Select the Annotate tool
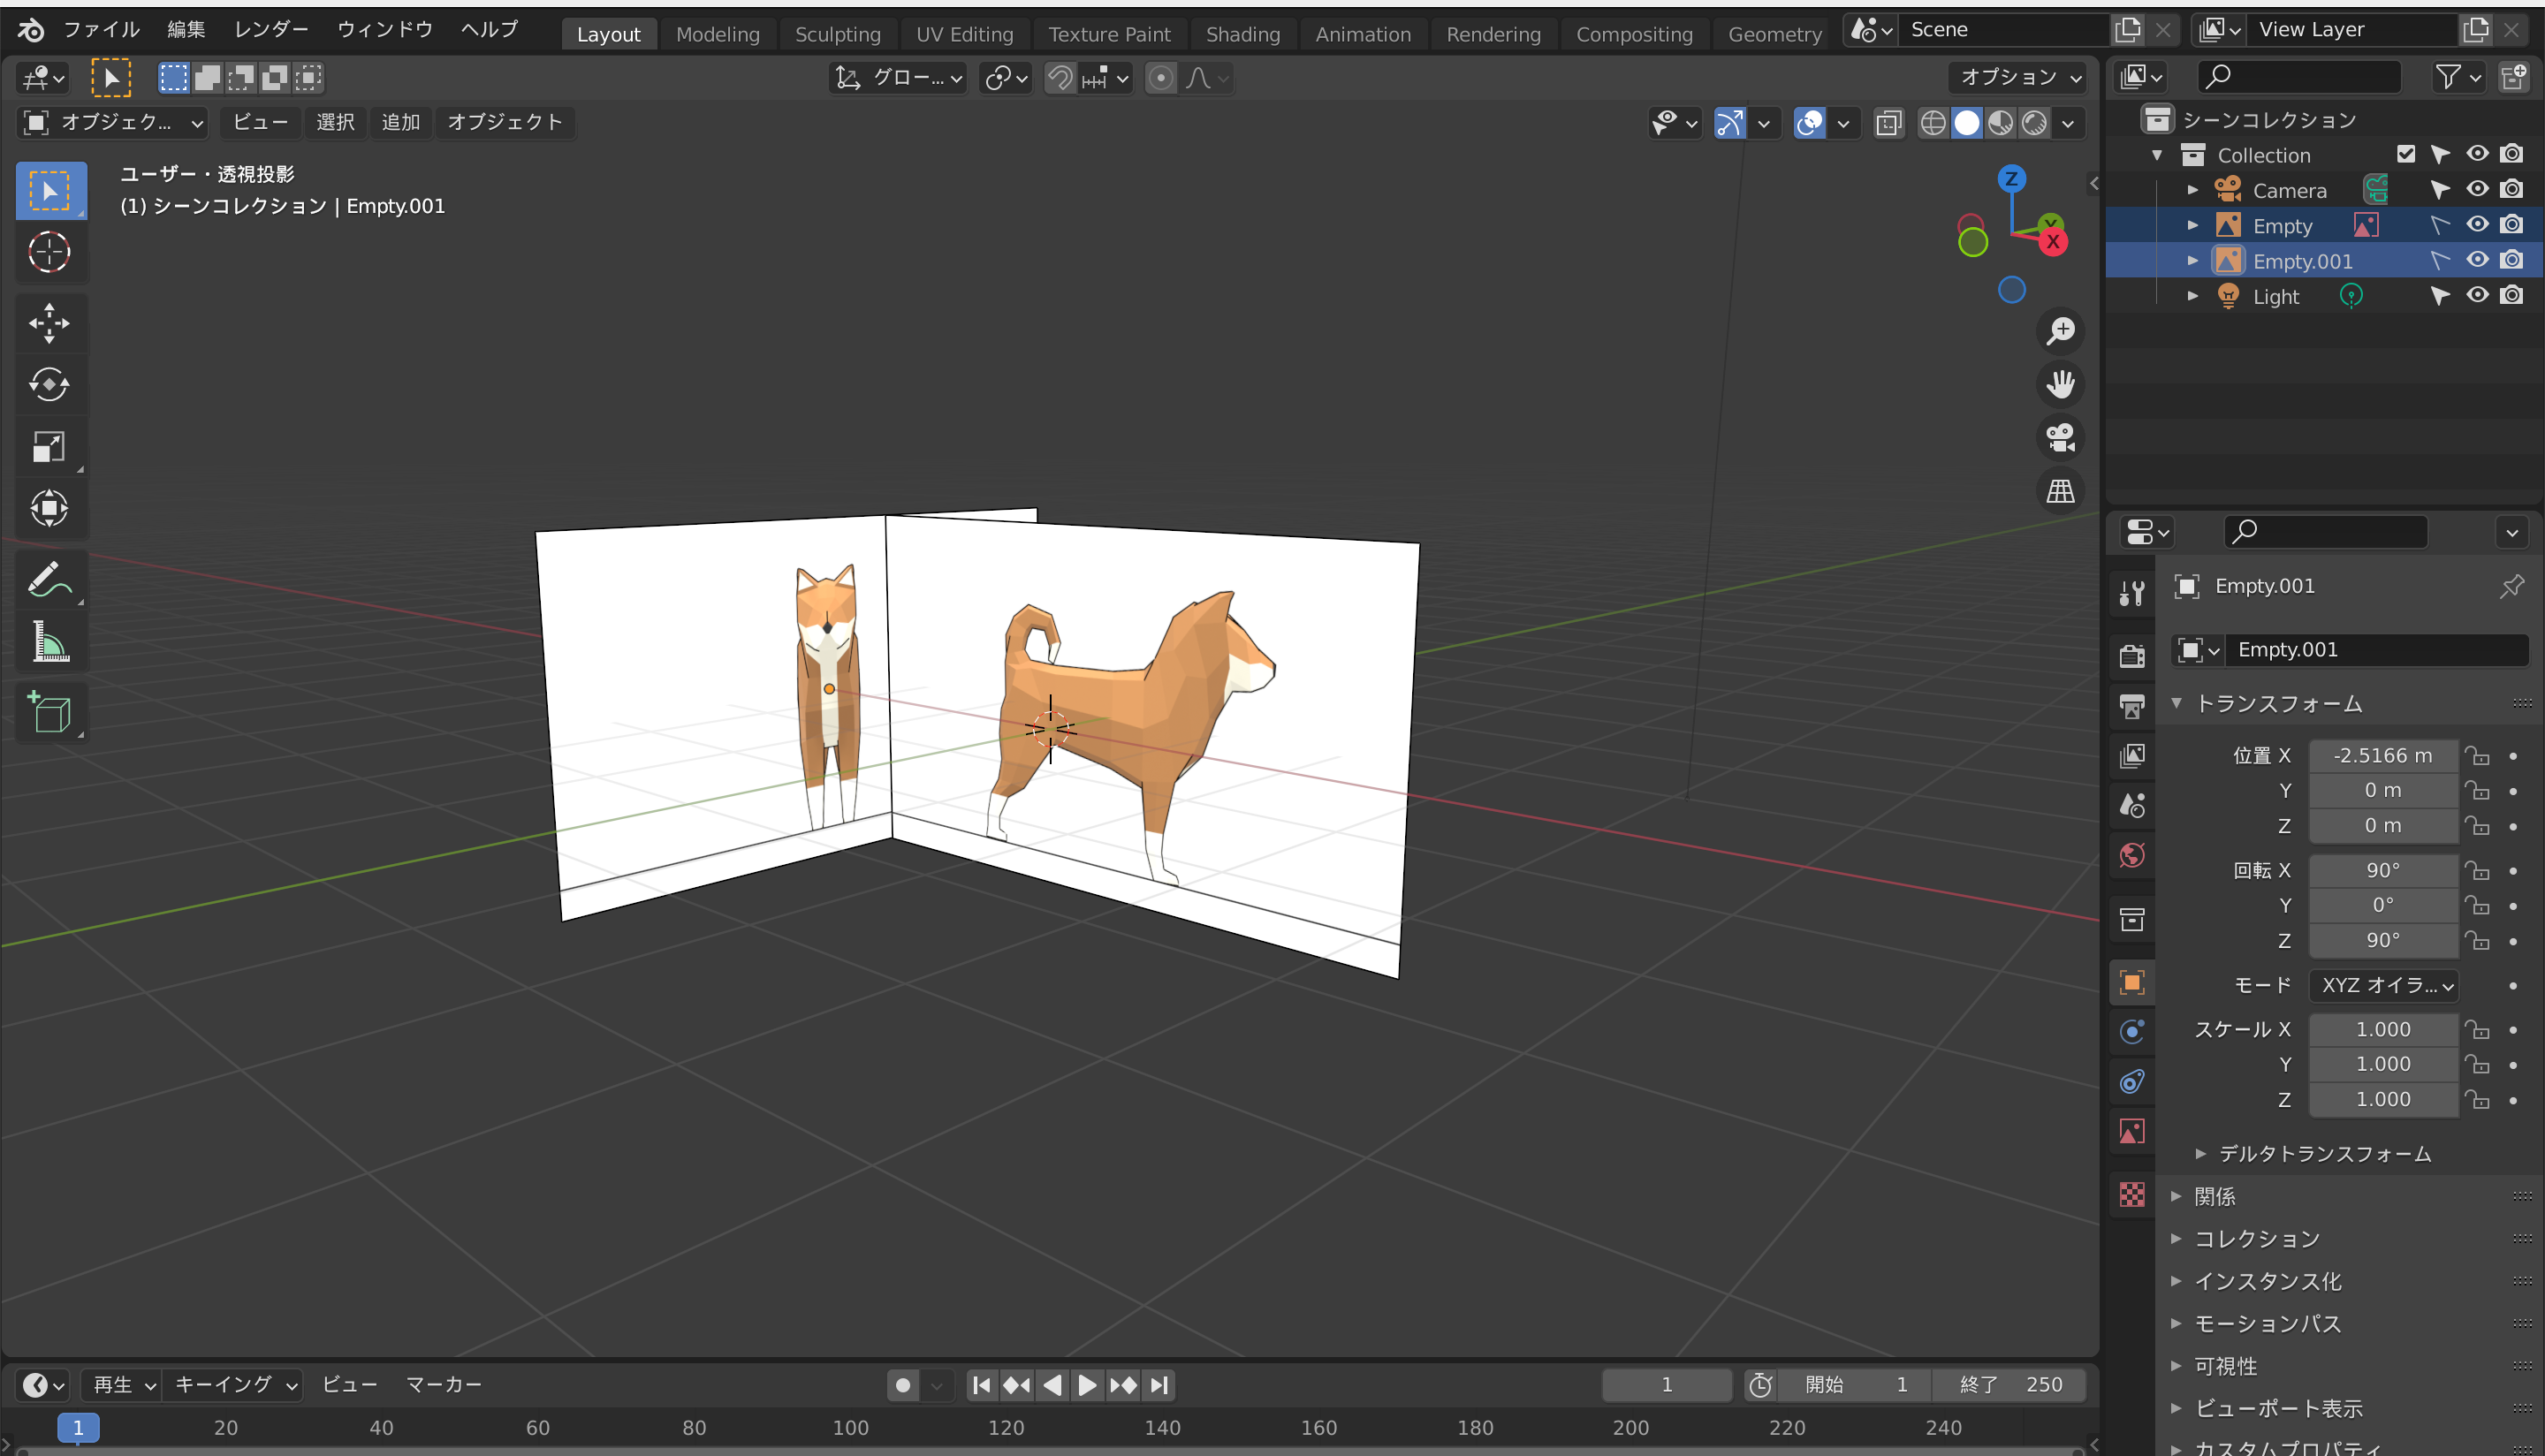Screen dimensions: 2545x1456 tap(51, 578)
